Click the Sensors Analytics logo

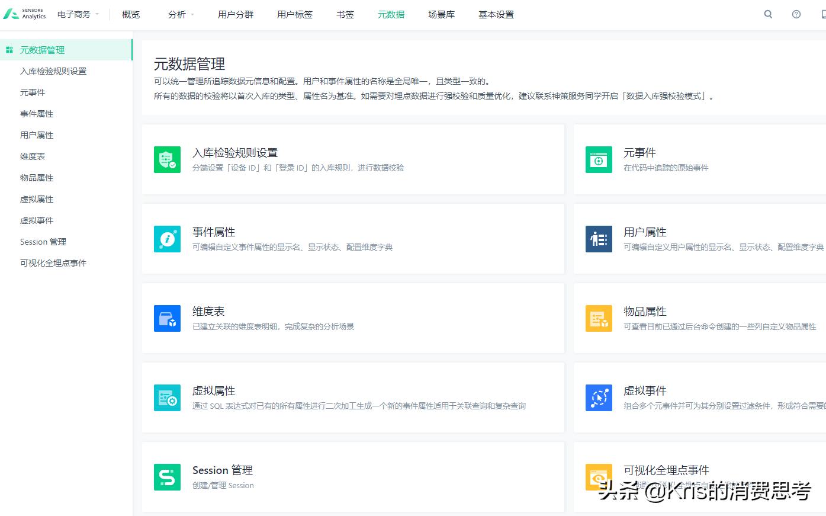[25, 14]
